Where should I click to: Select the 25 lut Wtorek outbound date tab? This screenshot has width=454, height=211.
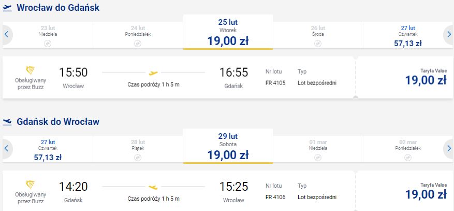(x=228, y=32)
